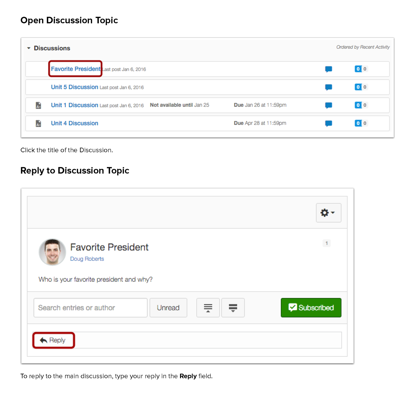Click subscribe speech bubble icon for Unit 1 Discussion
The image size is (415, 396).
click(328, 105)
